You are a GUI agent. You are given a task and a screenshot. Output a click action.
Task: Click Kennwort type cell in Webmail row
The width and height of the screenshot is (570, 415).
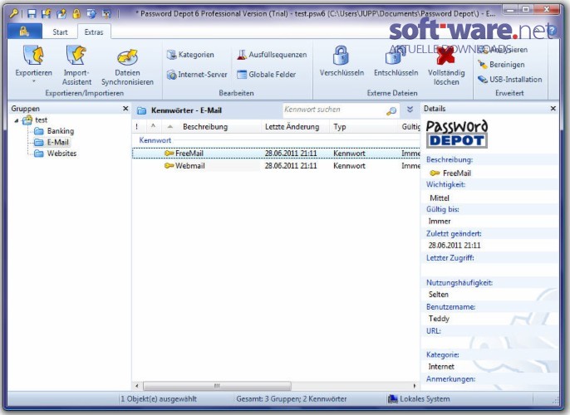pos(349,165)
